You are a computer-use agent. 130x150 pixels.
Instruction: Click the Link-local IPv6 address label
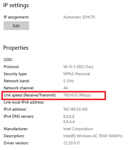(24, 102)
